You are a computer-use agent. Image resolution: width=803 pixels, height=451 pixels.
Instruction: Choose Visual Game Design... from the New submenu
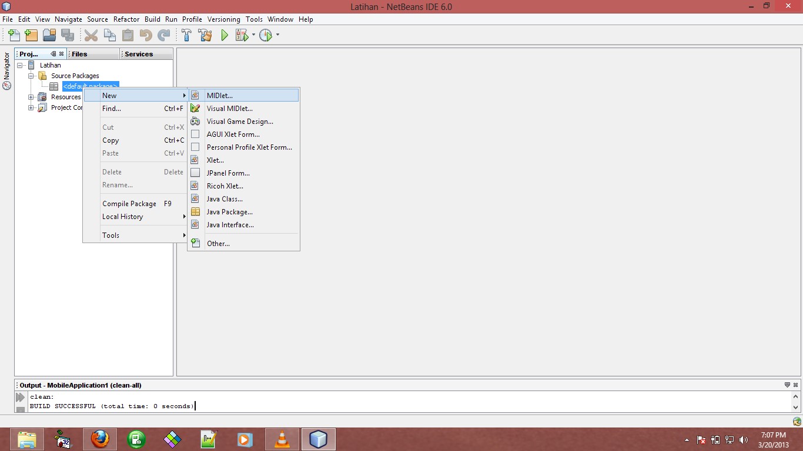243,122
